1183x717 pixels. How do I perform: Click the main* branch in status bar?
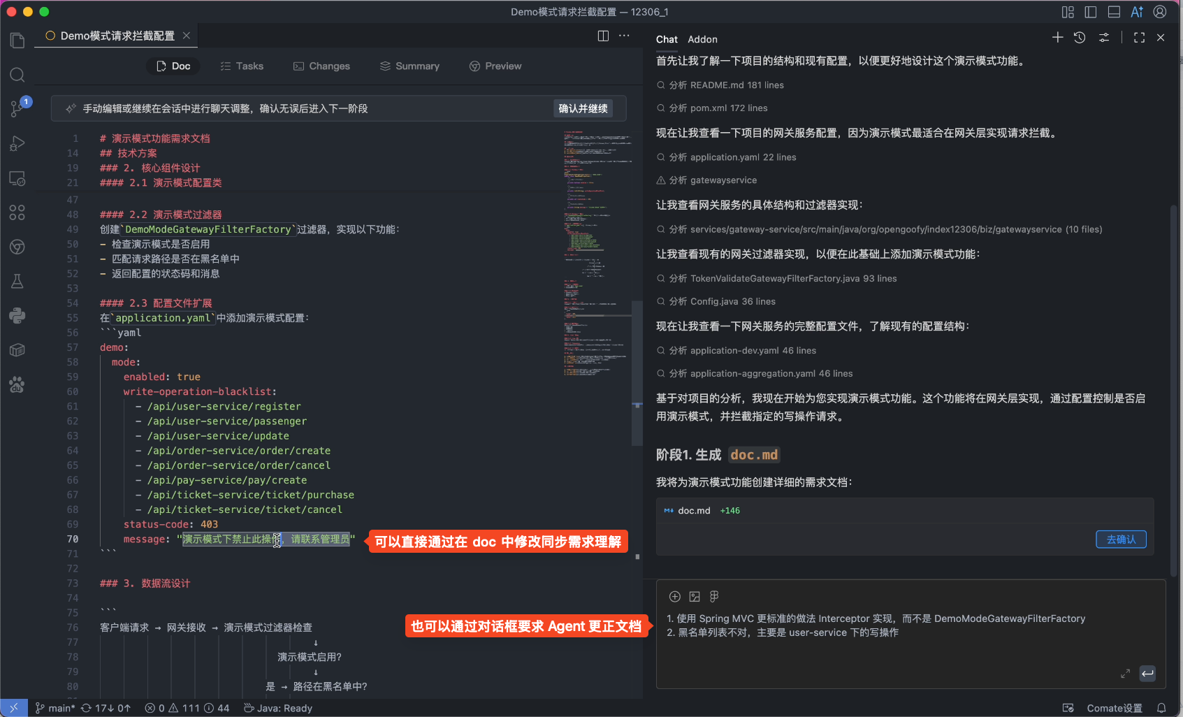(55, 708)
